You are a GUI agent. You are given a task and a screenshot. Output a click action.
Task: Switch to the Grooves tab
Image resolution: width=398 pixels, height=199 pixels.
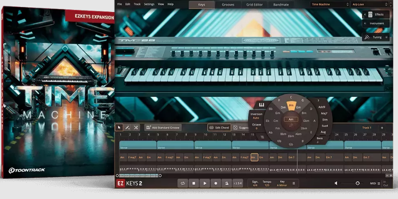(x=228, y=4)
